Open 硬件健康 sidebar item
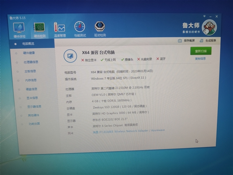Image resolution: width=233 pixels, height=175 pixels. (x=29, y=53)
